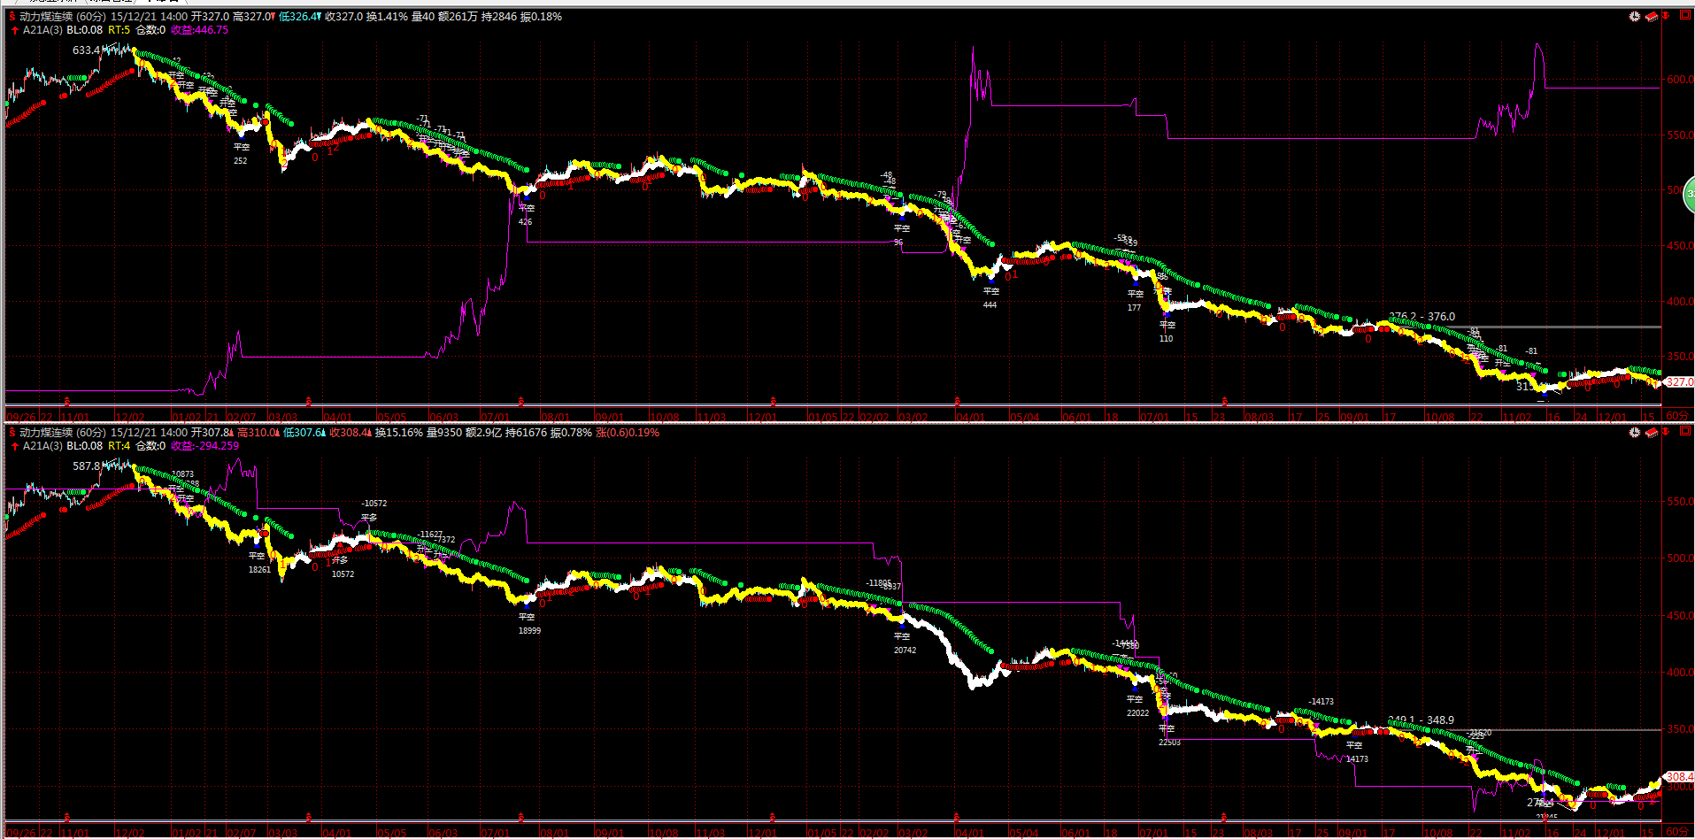Click the magenta 收益:446.75 label in the top chart

199,30
